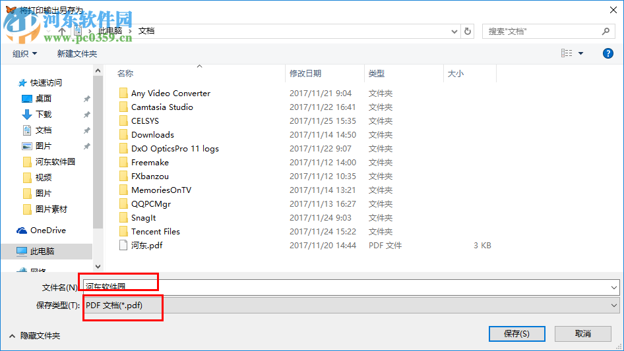Open the 保存类型 PDF 文档 combo box
Screen dimensions: 624x351
point(352,306)
